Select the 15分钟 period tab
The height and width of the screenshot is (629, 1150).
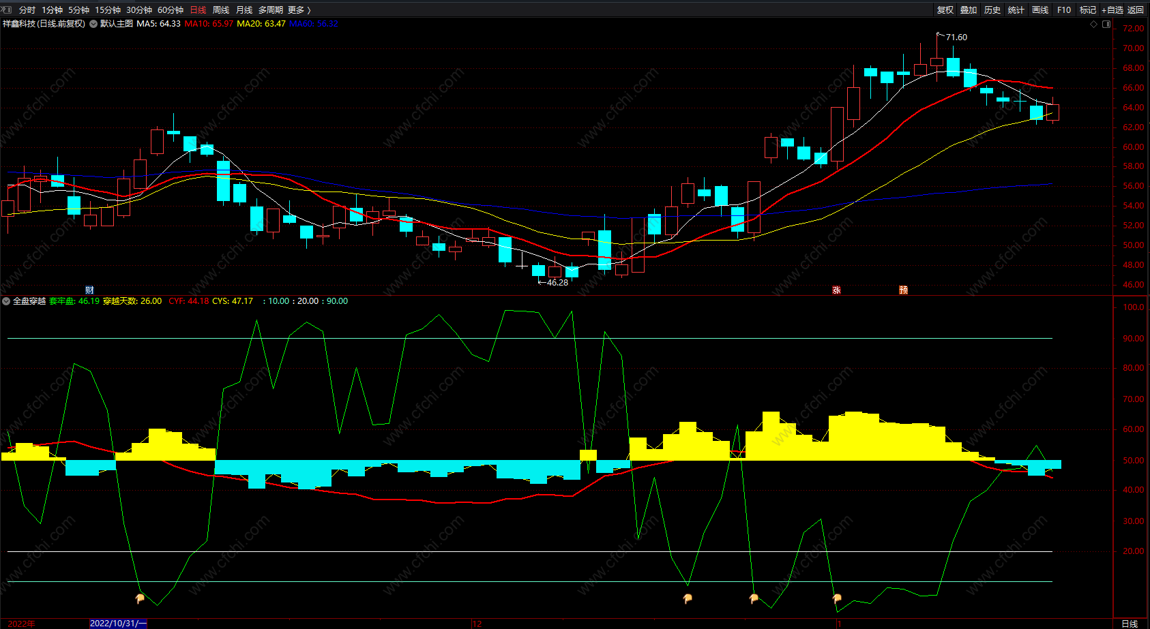[108, 10]
